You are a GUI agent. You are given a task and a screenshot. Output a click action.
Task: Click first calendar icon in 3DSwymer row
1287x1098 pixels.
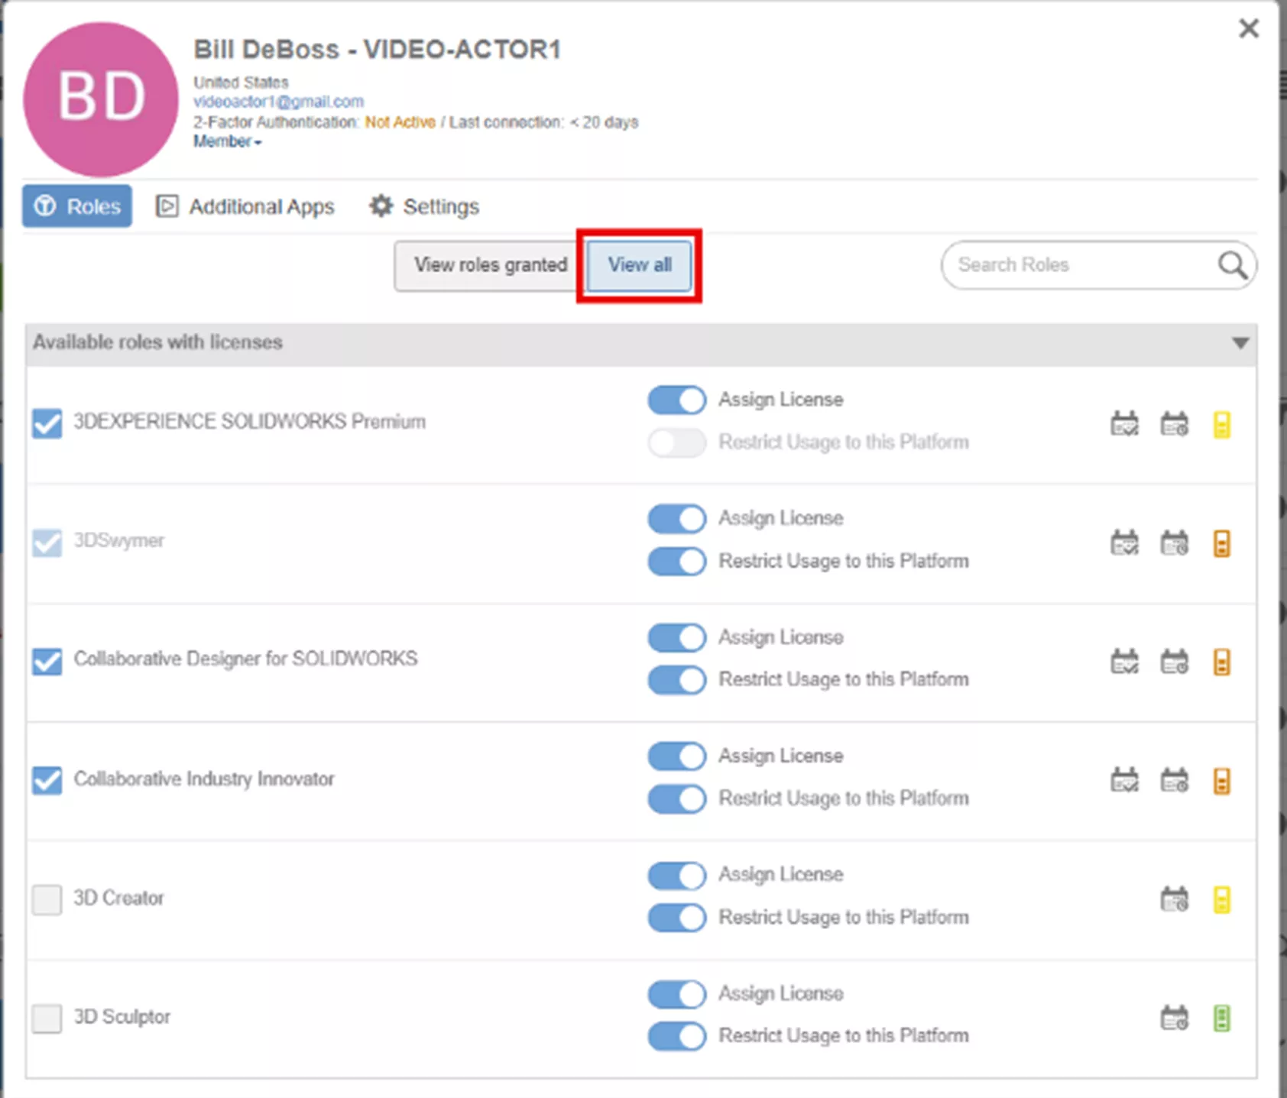pos(1124,543)
